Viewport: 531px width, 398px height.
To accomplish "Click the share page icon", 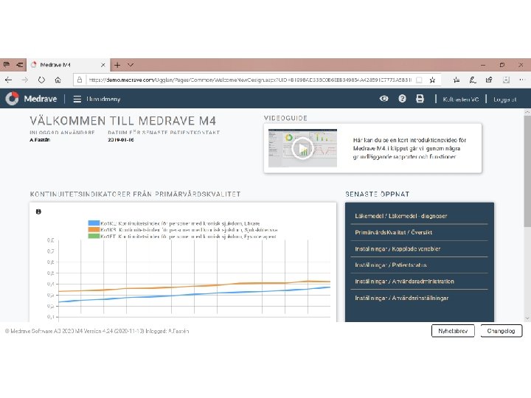I will tap(489, 80).
